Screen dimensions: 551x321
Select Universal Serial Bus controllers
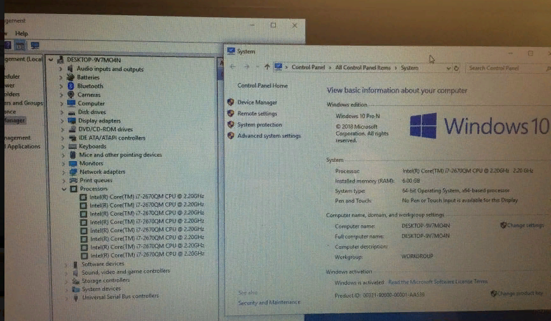click(x=121, y=296)
